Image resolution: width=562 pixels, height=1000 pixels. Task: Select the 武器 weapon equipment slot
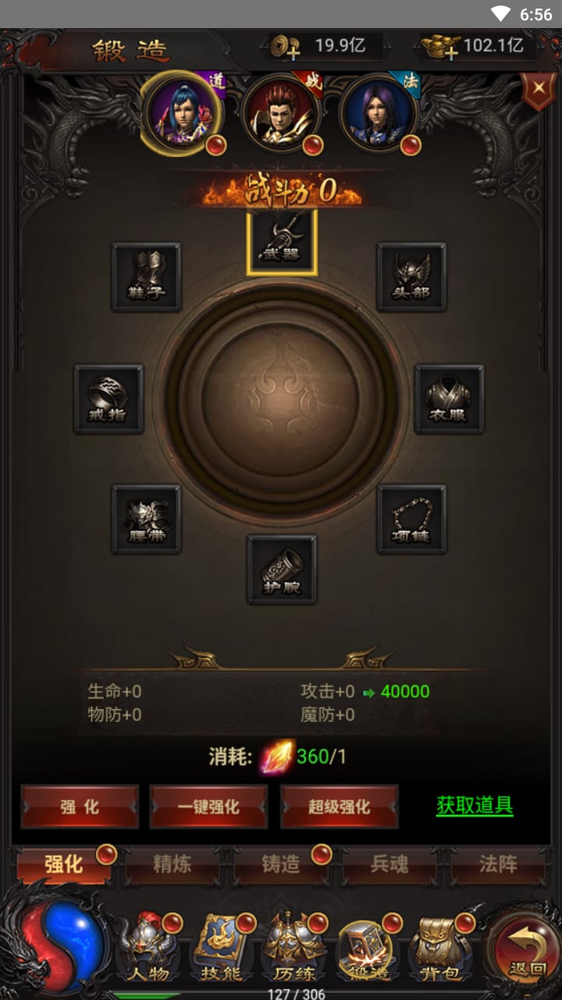(282, 241)
